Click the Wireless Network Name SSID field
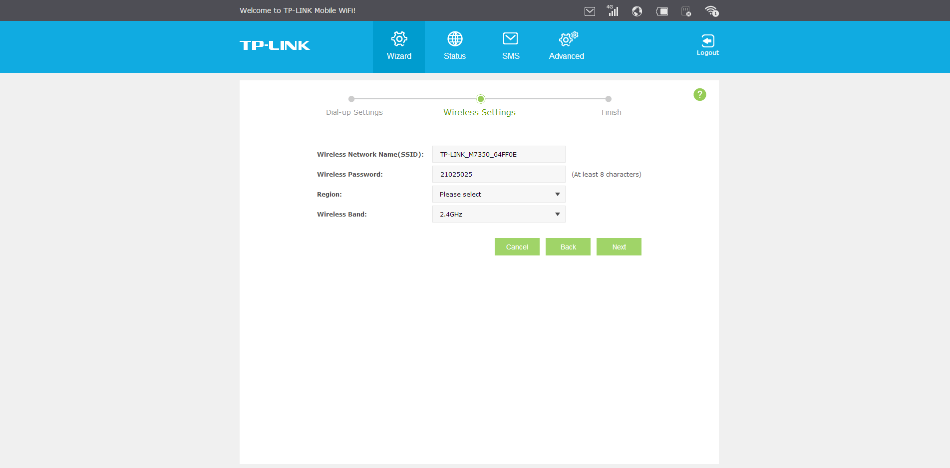This screenshot has width=950, height=468. (x=498, y=154)
